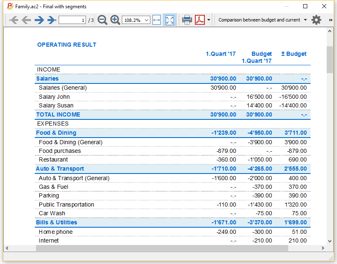Screen dimensions: 337x264
Task: Click the page number input field
Action: 72,20
